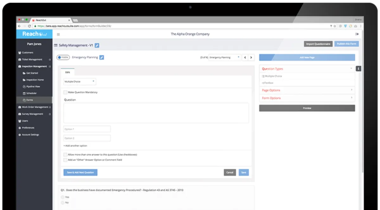Open Forms in the sidebar
This screenshot has width=380, height=210.
pos(29,100)
